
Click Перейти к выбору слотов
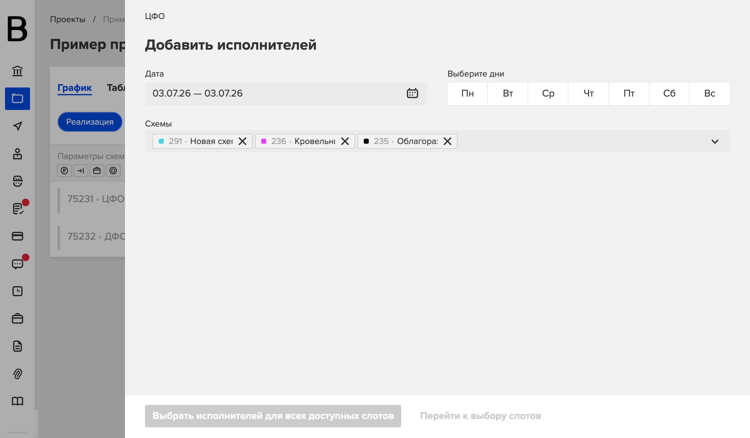481,416
